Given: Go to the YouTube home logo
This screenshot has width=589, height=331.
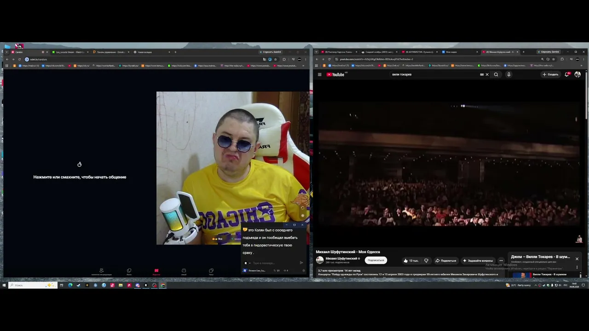Looking at the screenshot, I should (x=335, y=74).
